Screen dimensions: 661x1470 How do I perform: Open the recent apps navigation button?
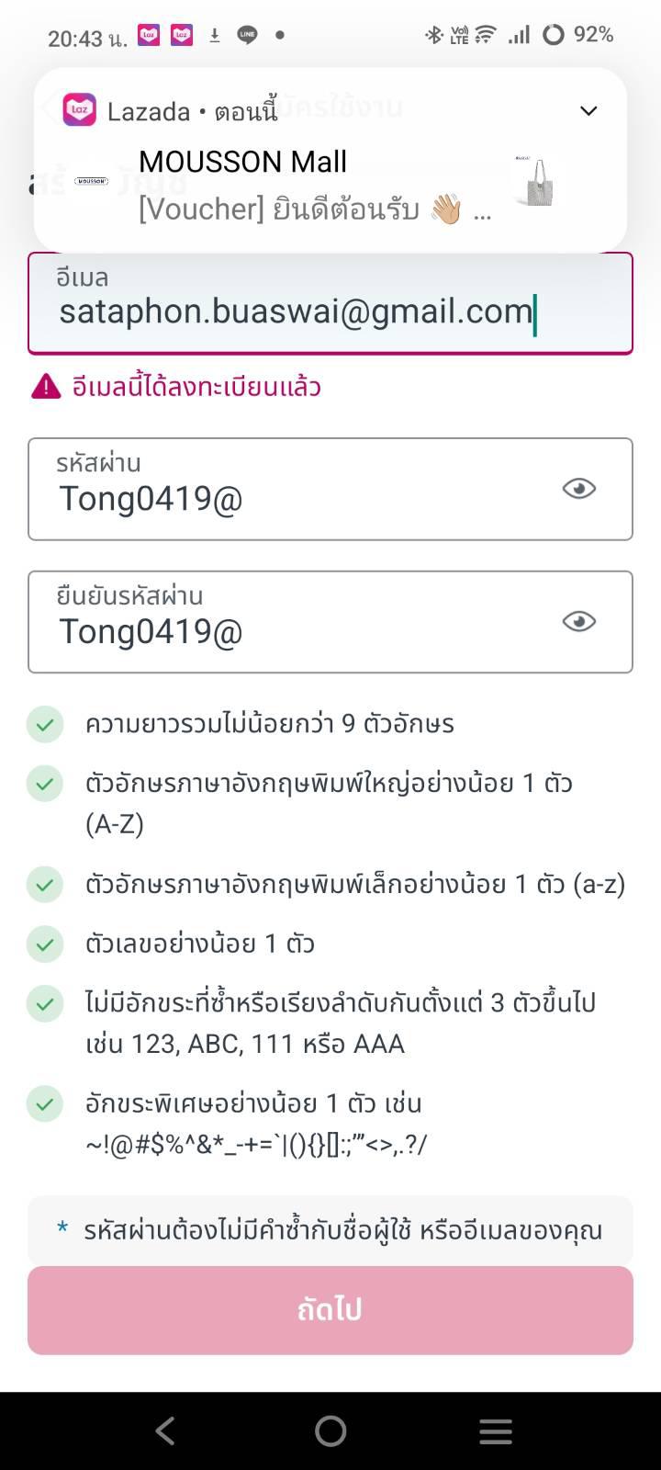pyautogui.click(x=496, y=1430)
